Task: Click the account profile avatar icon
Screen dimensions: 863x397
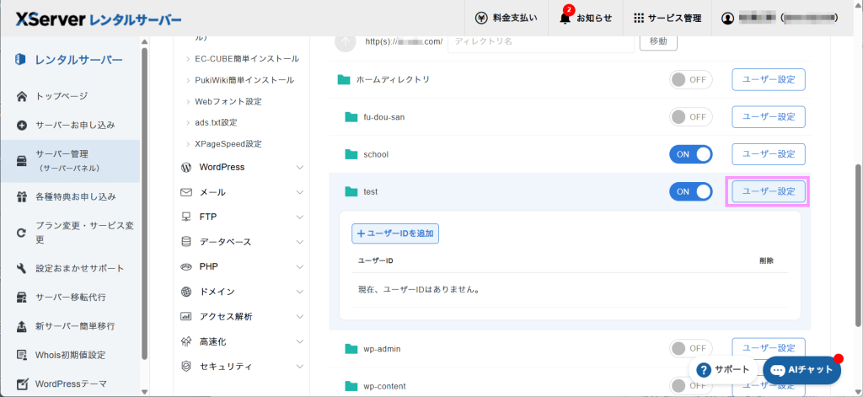Action: (x=727, y=18)
